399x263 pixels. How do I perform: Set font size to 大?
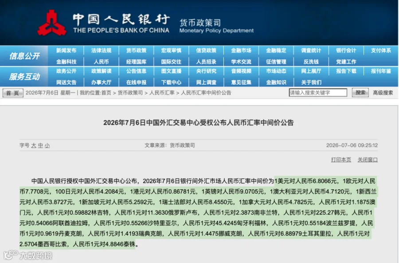coord(34,145)
